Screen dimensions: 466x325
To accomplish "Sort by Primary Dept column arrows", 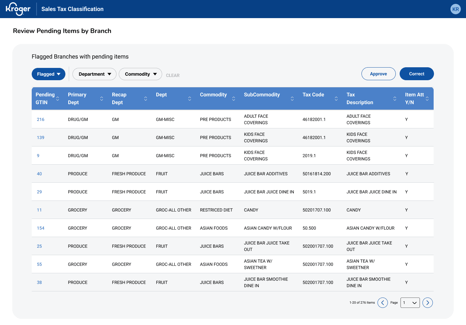I will [x=102, y=99].
